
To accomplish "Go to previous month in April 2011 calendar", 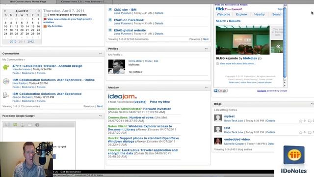I will (5, 11).
